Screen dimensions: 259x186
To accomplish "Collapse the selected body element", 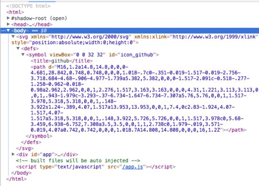I will [8, 31].
